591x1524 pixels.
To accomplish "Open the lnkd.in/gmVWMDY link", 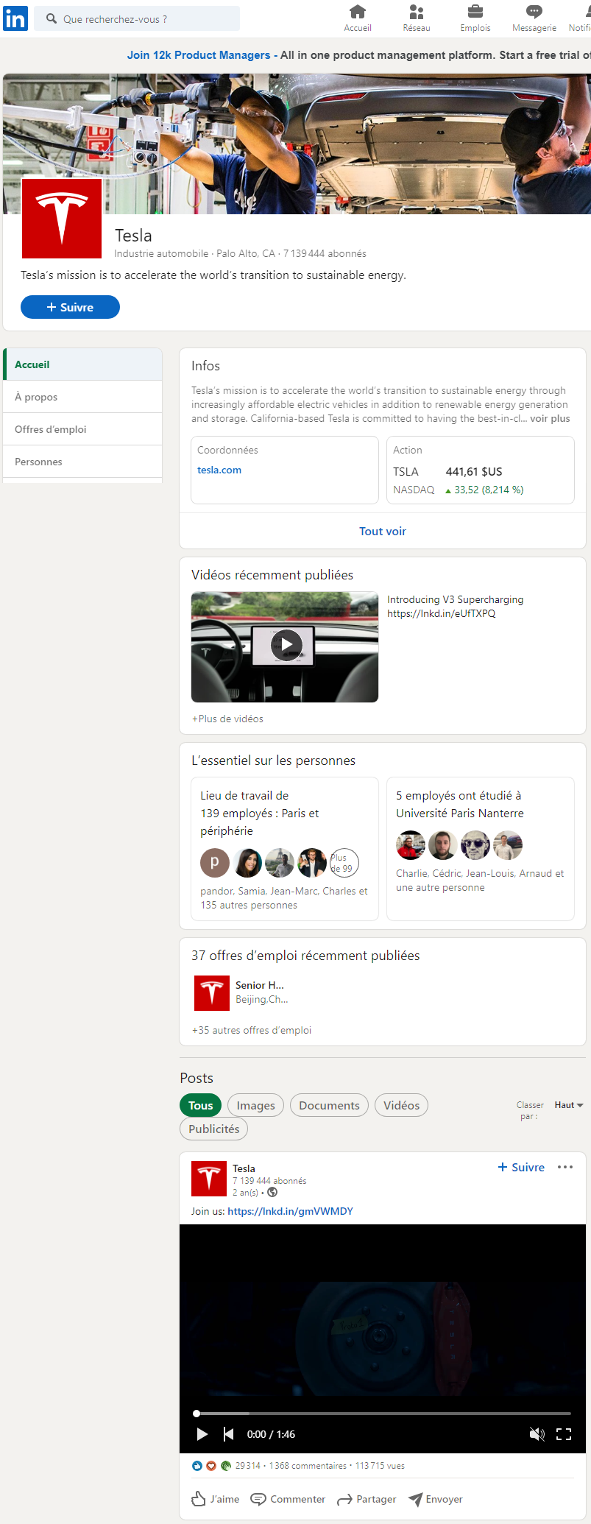I will click(290, 1211).
